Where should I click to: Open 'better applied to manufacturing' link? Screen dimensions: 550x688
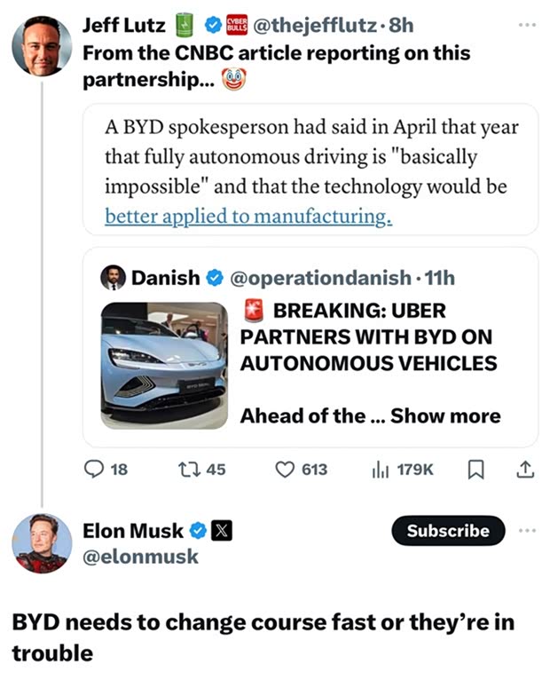click(x=248, y=216)
